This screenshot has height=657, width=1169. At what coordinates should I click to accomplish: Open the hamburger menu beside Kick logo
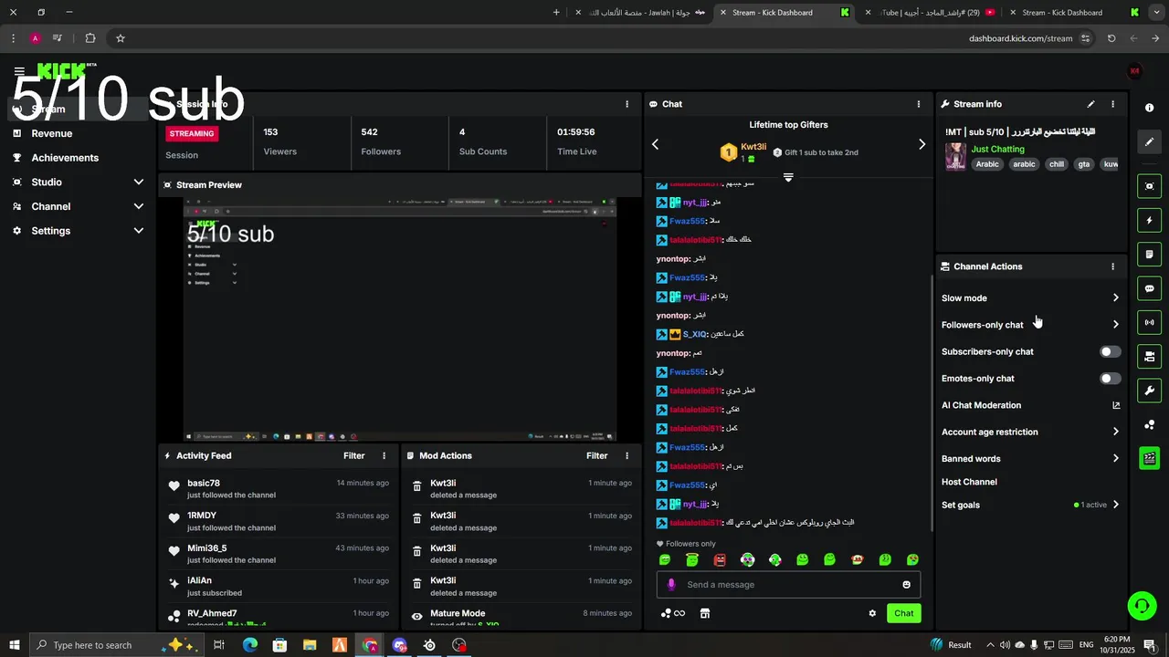[x=19, y=71]
